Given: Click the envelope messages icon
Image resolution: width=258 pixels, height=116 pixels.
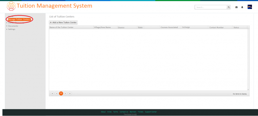Looking at the screenshot, I should point(236,7).
